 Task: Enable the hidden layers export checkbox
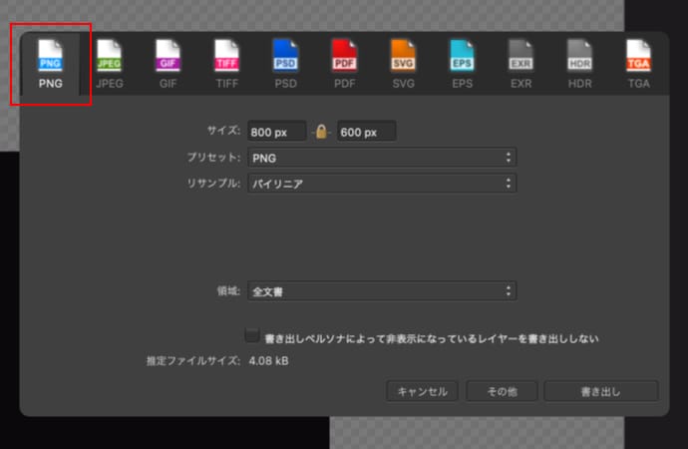tap(252, 336)
